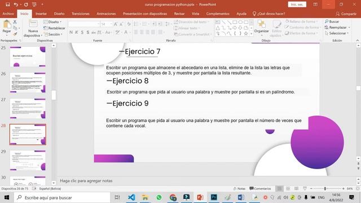
Task: Increase font size with larger A icon
Action: coord(116,24)
